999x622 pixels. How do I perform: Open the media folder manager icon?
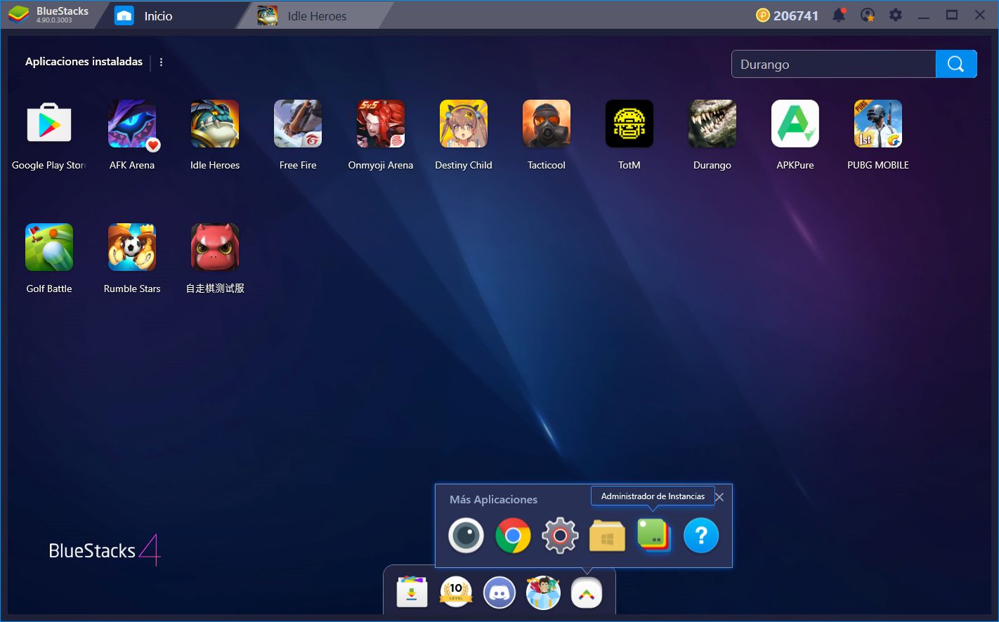[607, 536]
